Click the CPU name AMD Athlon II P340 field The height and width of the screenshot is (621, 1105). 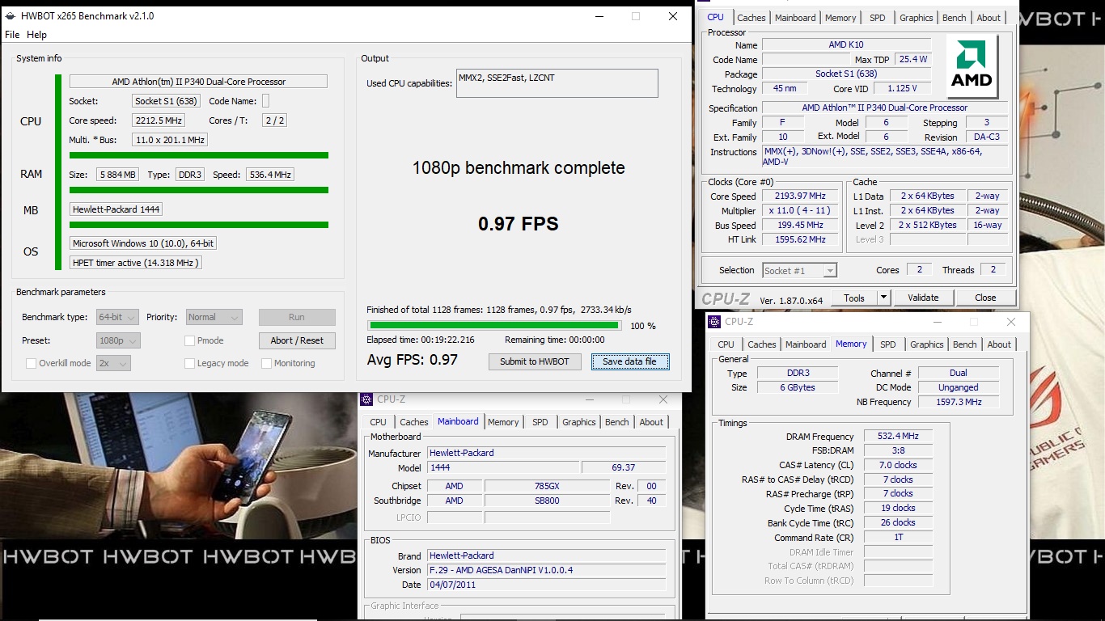(x=198, y=82)
